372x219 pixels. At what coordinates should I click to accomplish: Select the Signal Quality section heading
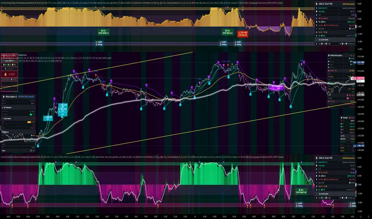pos(7,119)
